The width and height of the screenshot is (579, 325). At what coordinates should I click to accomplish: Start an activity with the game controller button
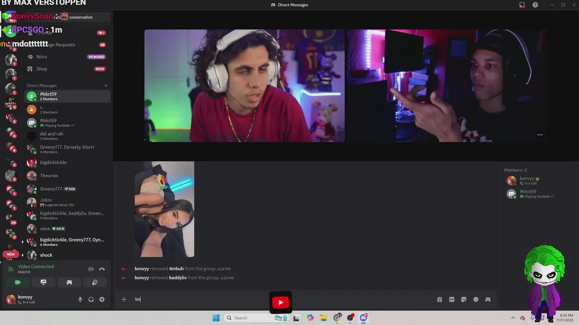pyautogui.click(x=69, y=282)
